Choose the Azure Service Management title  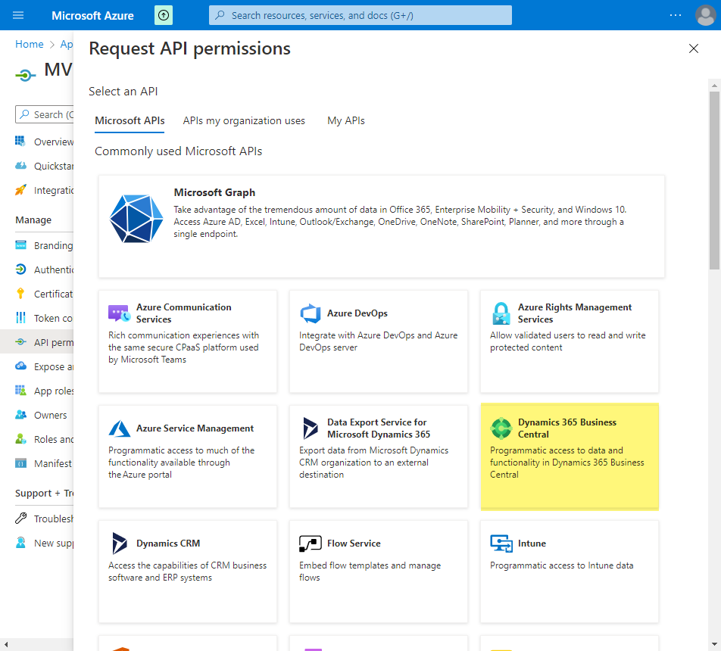pos(195,428)
